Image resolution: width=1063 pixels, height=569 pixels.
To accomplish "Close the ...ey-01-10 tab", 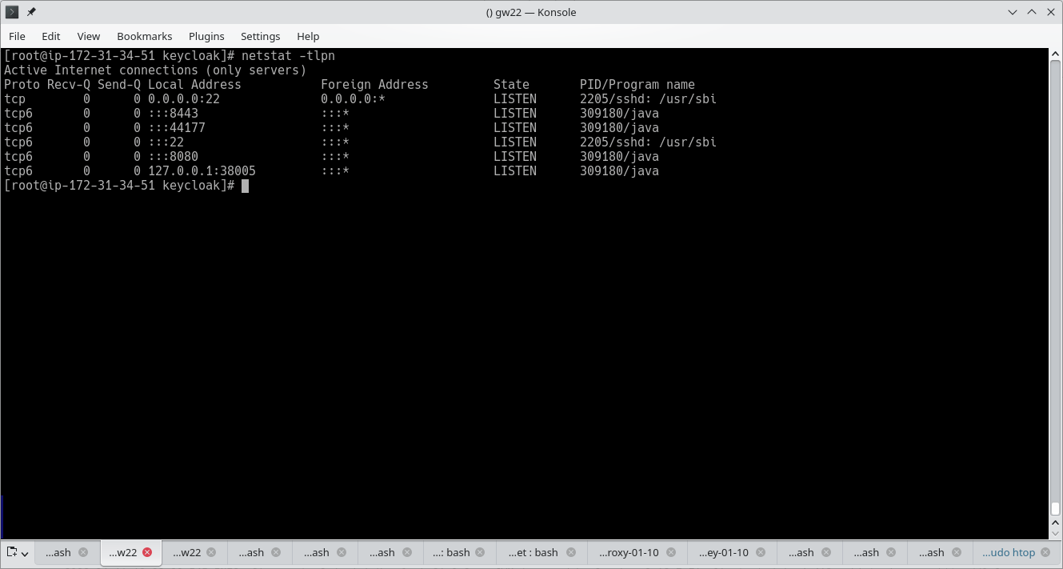I will click(761, 552).
